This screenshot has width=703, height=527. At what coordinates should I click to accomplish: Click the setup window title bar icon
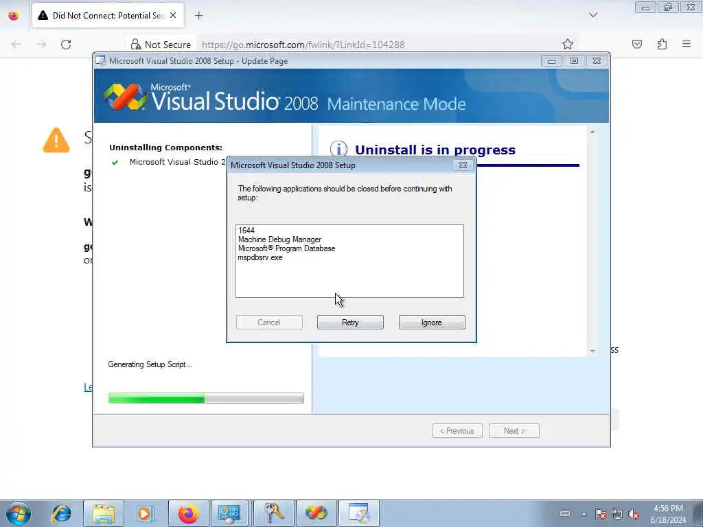click(x=101, y=60)
